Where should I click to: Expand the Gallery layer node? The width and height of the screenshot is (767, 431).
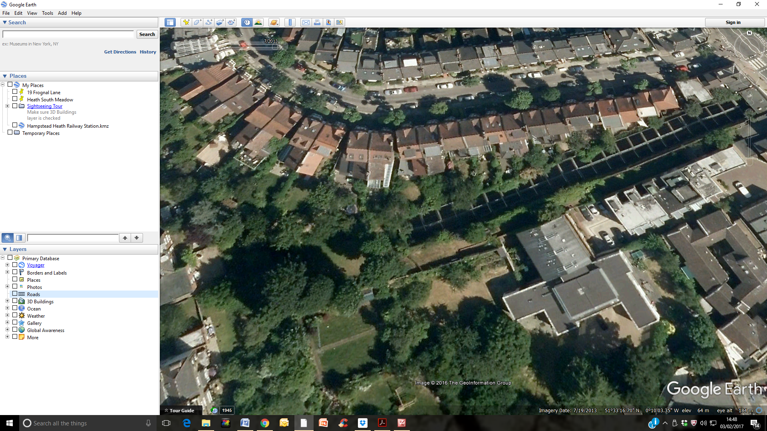[7, 322]
